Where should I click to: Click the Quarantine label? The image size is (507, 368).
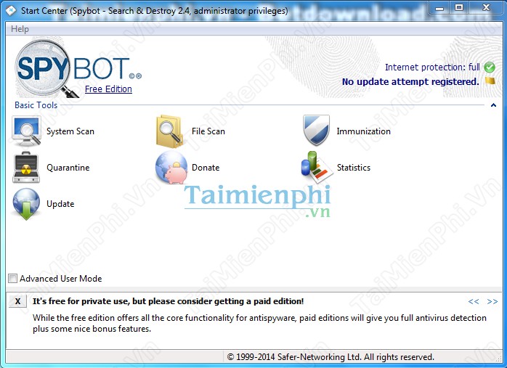click(x=68, y=168)
